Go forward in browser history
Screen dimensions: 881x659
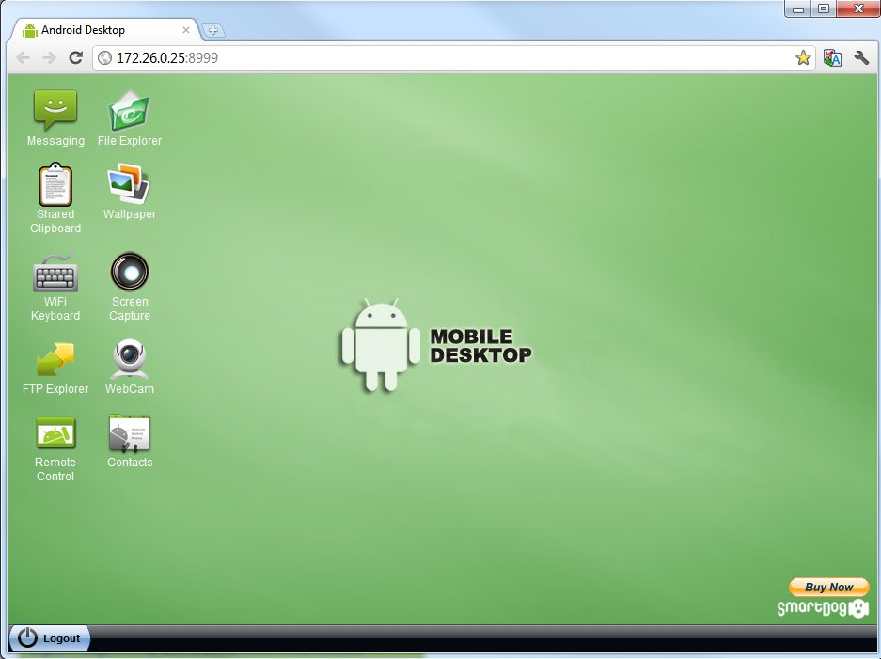(x=50, y=57)
